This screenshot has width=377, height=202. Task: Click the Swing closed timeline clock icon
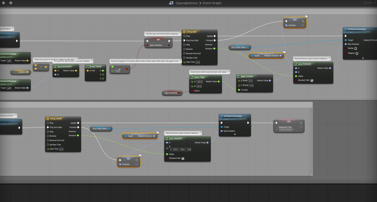point(48,119)
